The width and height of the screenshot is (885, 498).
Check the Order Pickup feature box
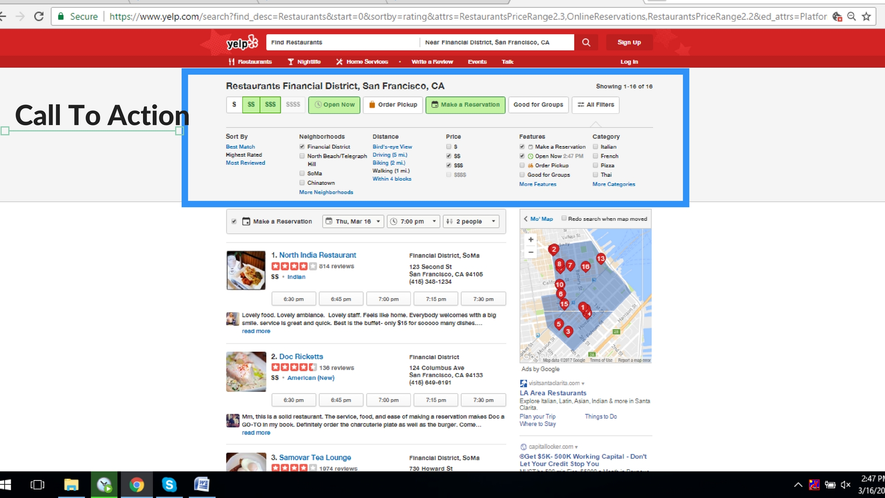(522, 165)
